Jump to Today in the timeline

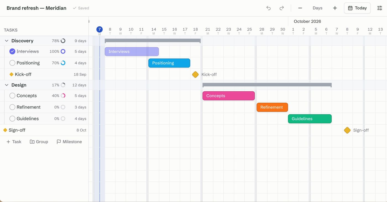(x=357, y=8)
